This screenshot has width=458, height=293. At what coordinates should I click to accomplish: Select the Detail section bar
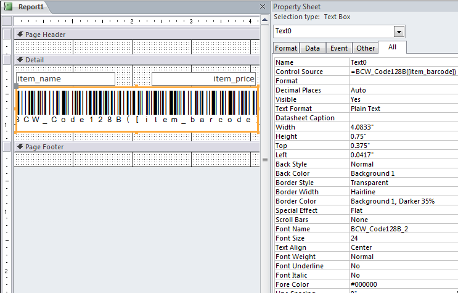pyautogui.click(x=137, y=60)
